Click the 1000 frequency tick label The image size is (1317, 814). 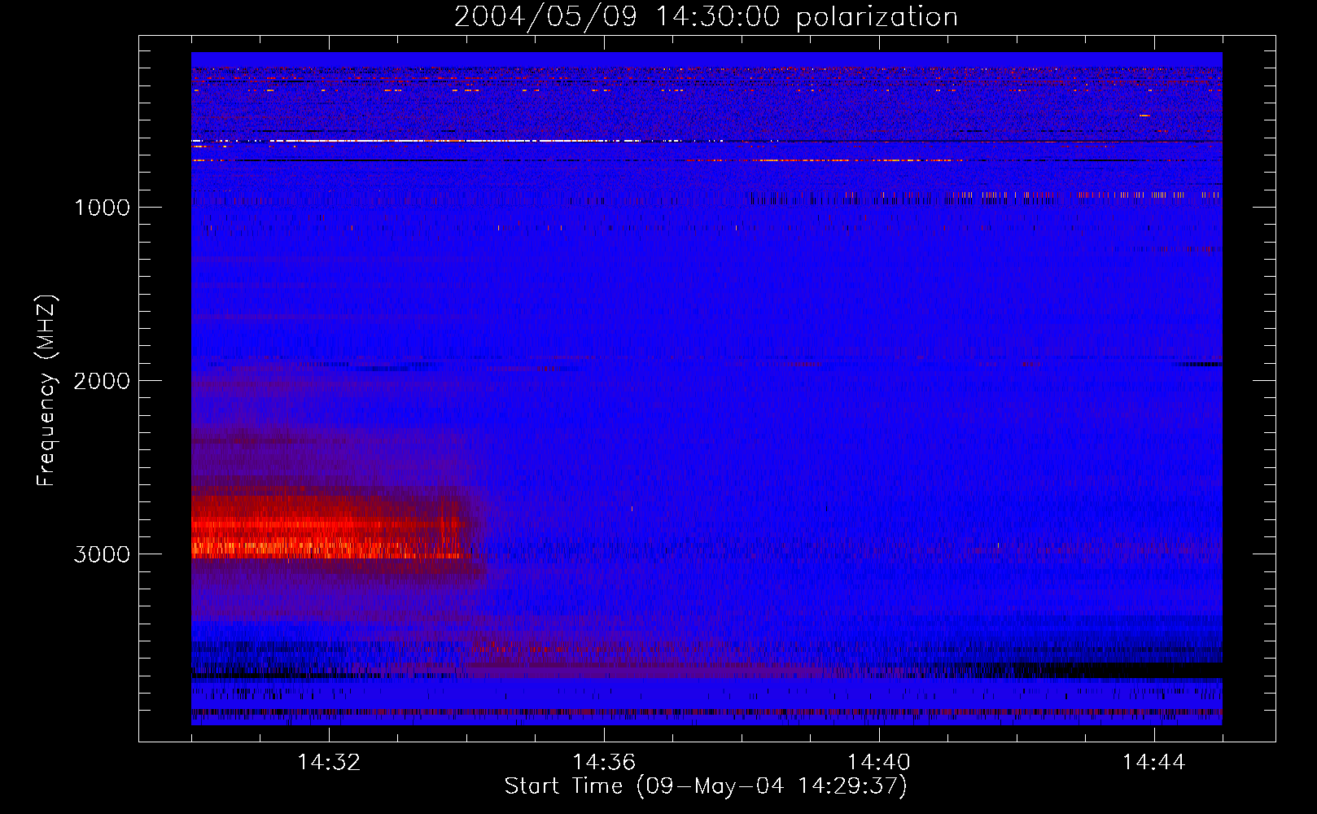102,208
